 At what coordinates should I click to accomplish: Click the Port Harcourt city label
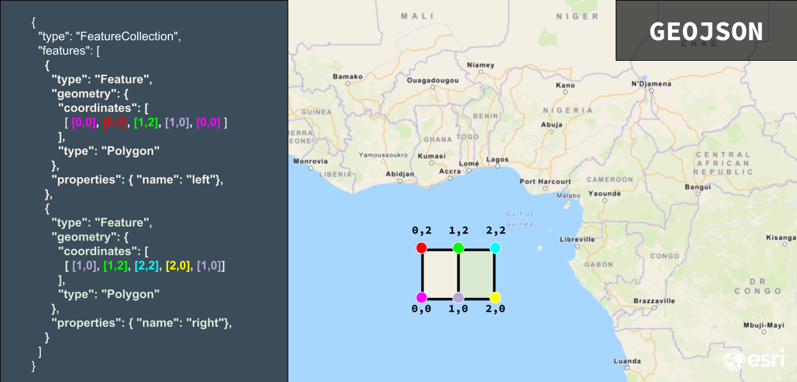[545, 182]
